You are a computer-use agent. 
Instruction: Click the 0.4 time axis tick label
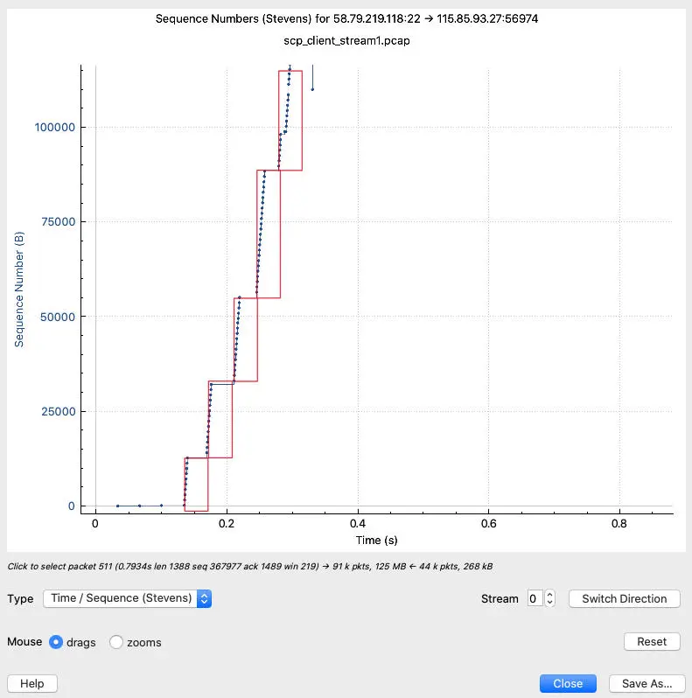pyautogui.click(x=358, y=523)
